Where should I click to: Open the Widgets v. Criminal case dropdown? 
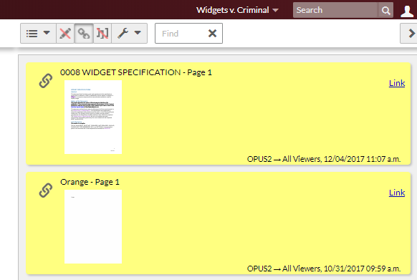pos(237,10)
